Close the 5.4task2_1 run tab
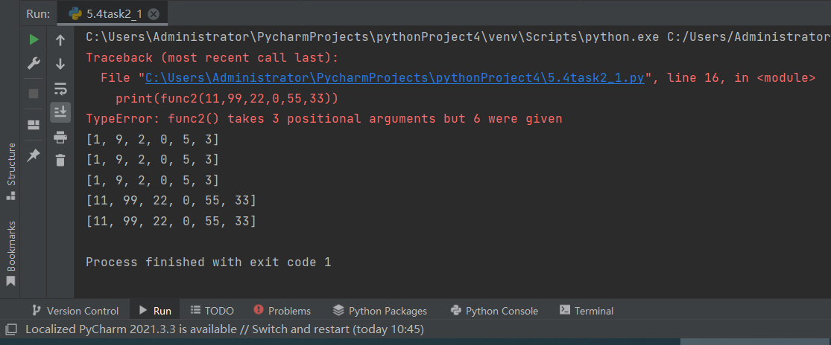Viewport: 831px width, 345px height. click(154, 14)
